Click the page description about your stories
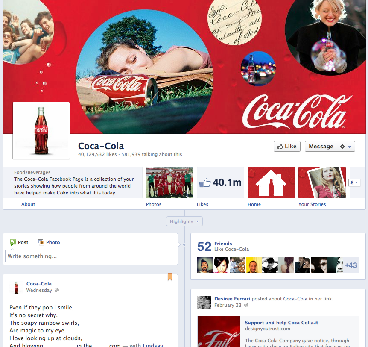 click(x=74, y=186)
